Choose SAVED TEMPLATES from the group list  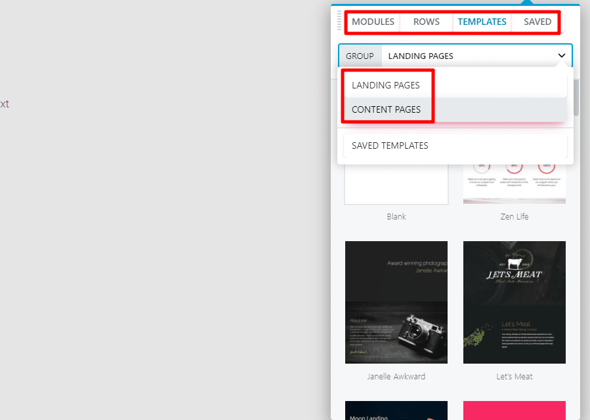point(389,145)
